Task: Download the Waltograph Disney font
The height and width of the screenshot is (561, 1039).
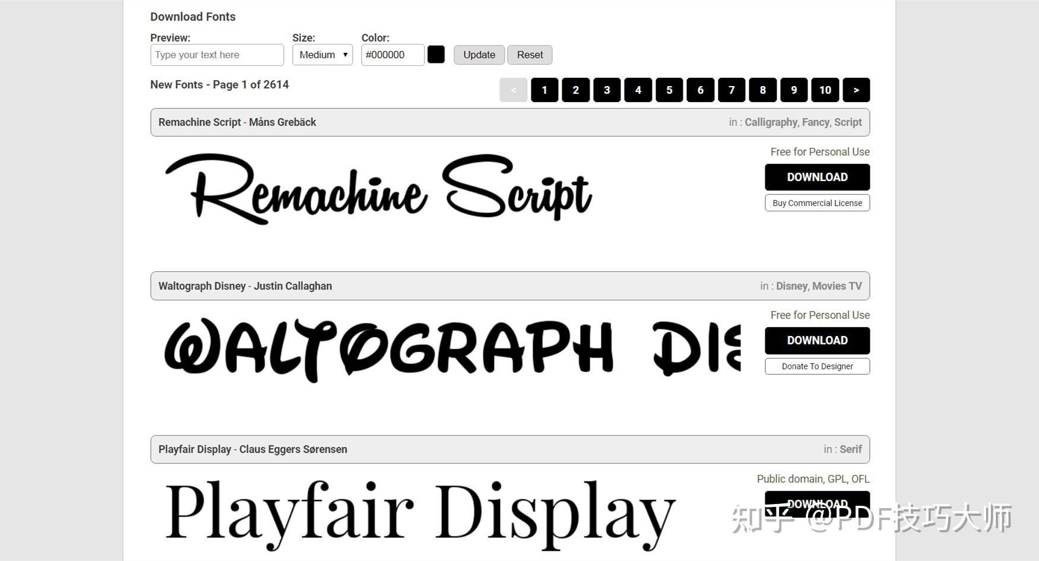Action: click(817, 340)
